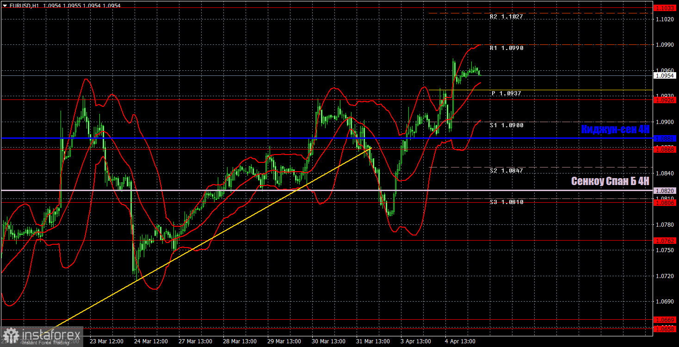Viewport: 679px width, 347px height.
Task: Open the chart menu triangle beside EURUSD,H1
Action: [x=5, y=6]
